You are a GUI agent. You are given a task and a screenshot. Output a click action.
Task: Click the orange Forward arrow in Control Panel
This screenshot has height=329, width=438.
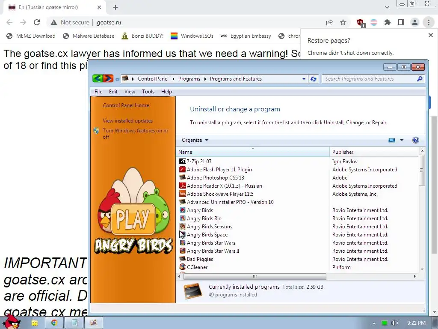(108, 78)
